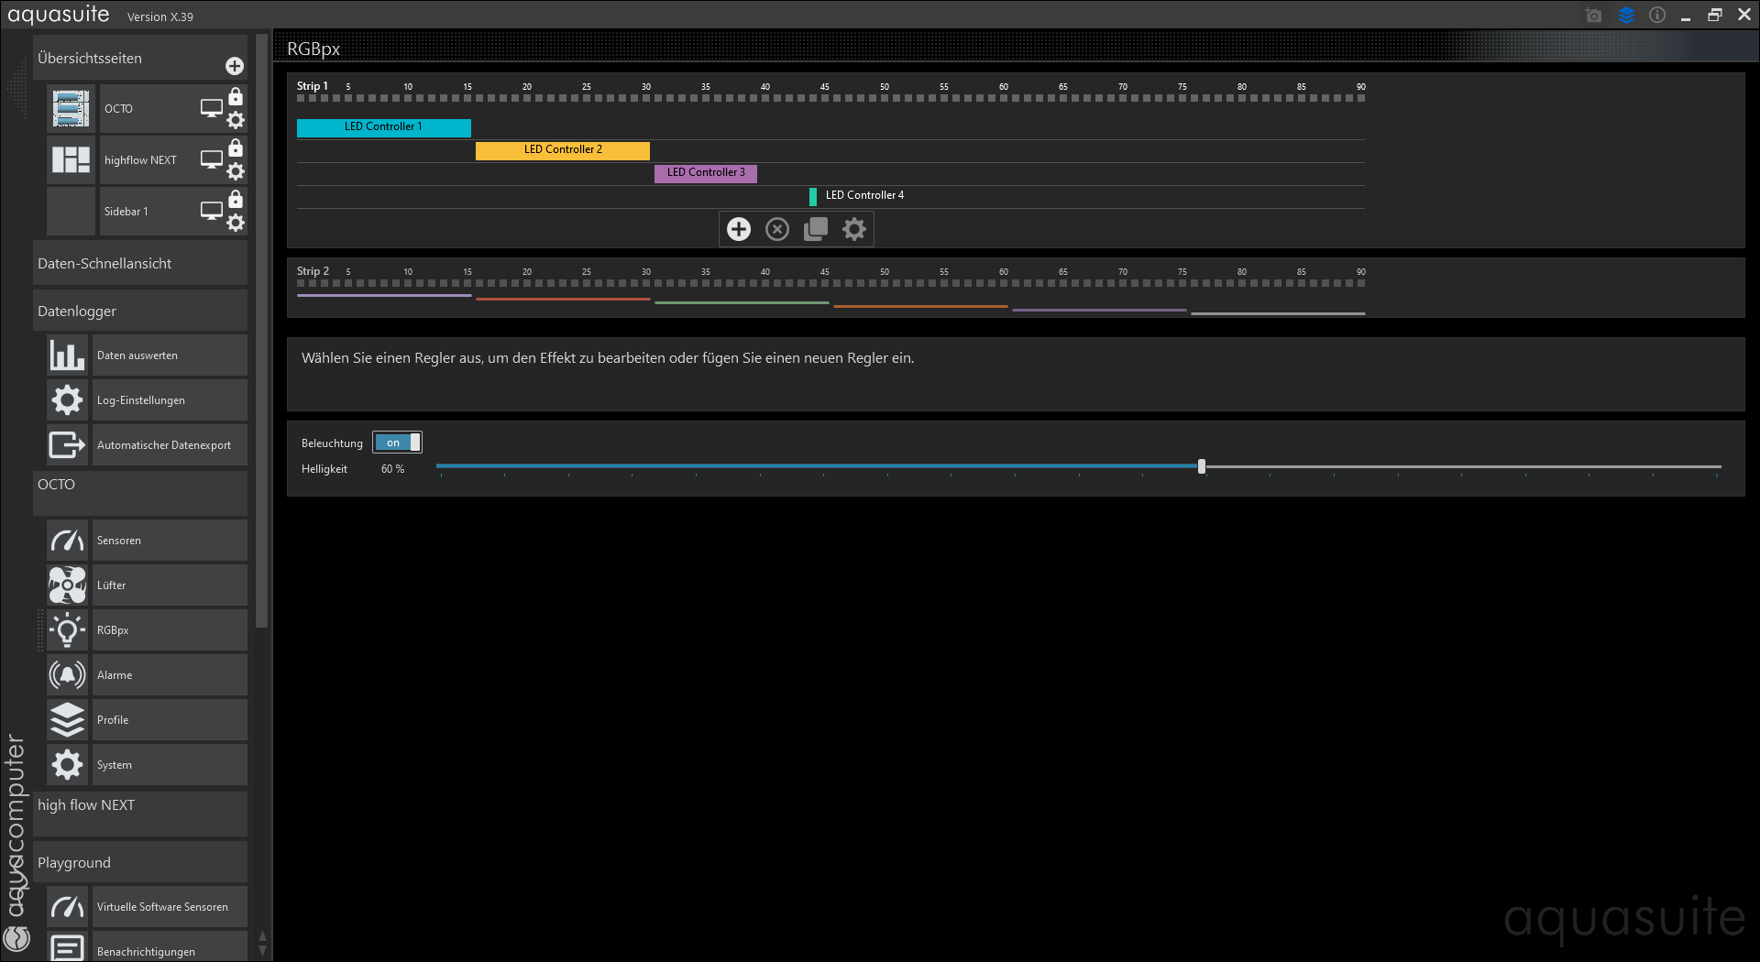Open Profile layers icon in sidebar
The width and height of the screenshot is (1760, 962).
tap(67, 719)
